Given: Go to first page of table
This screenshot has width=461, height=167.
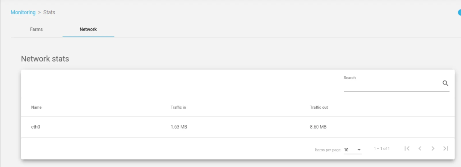Looking at the screenshot, I should coord(407,148).
